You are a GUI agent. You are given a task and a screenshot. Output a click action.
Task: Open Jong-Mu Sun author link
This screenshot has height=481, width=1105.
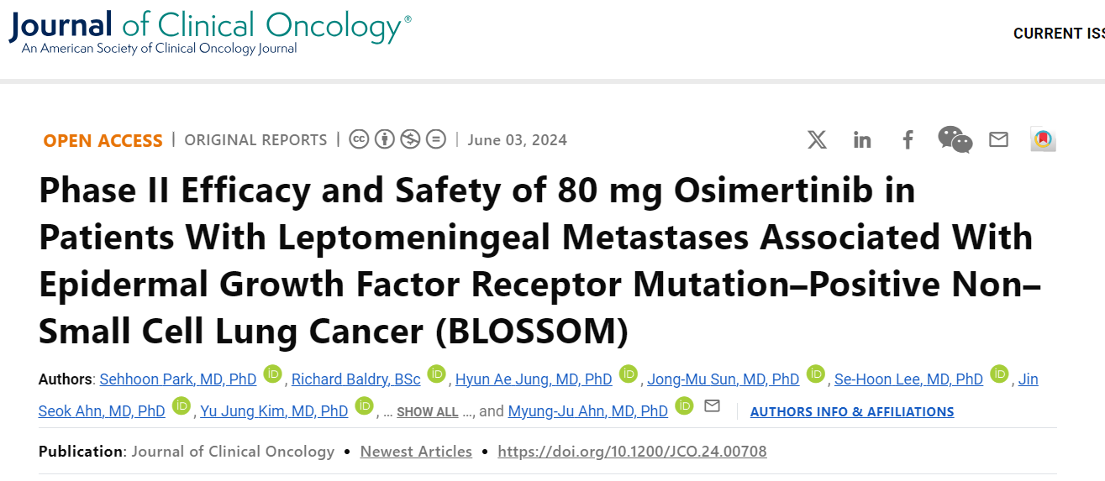pos(724,379)
